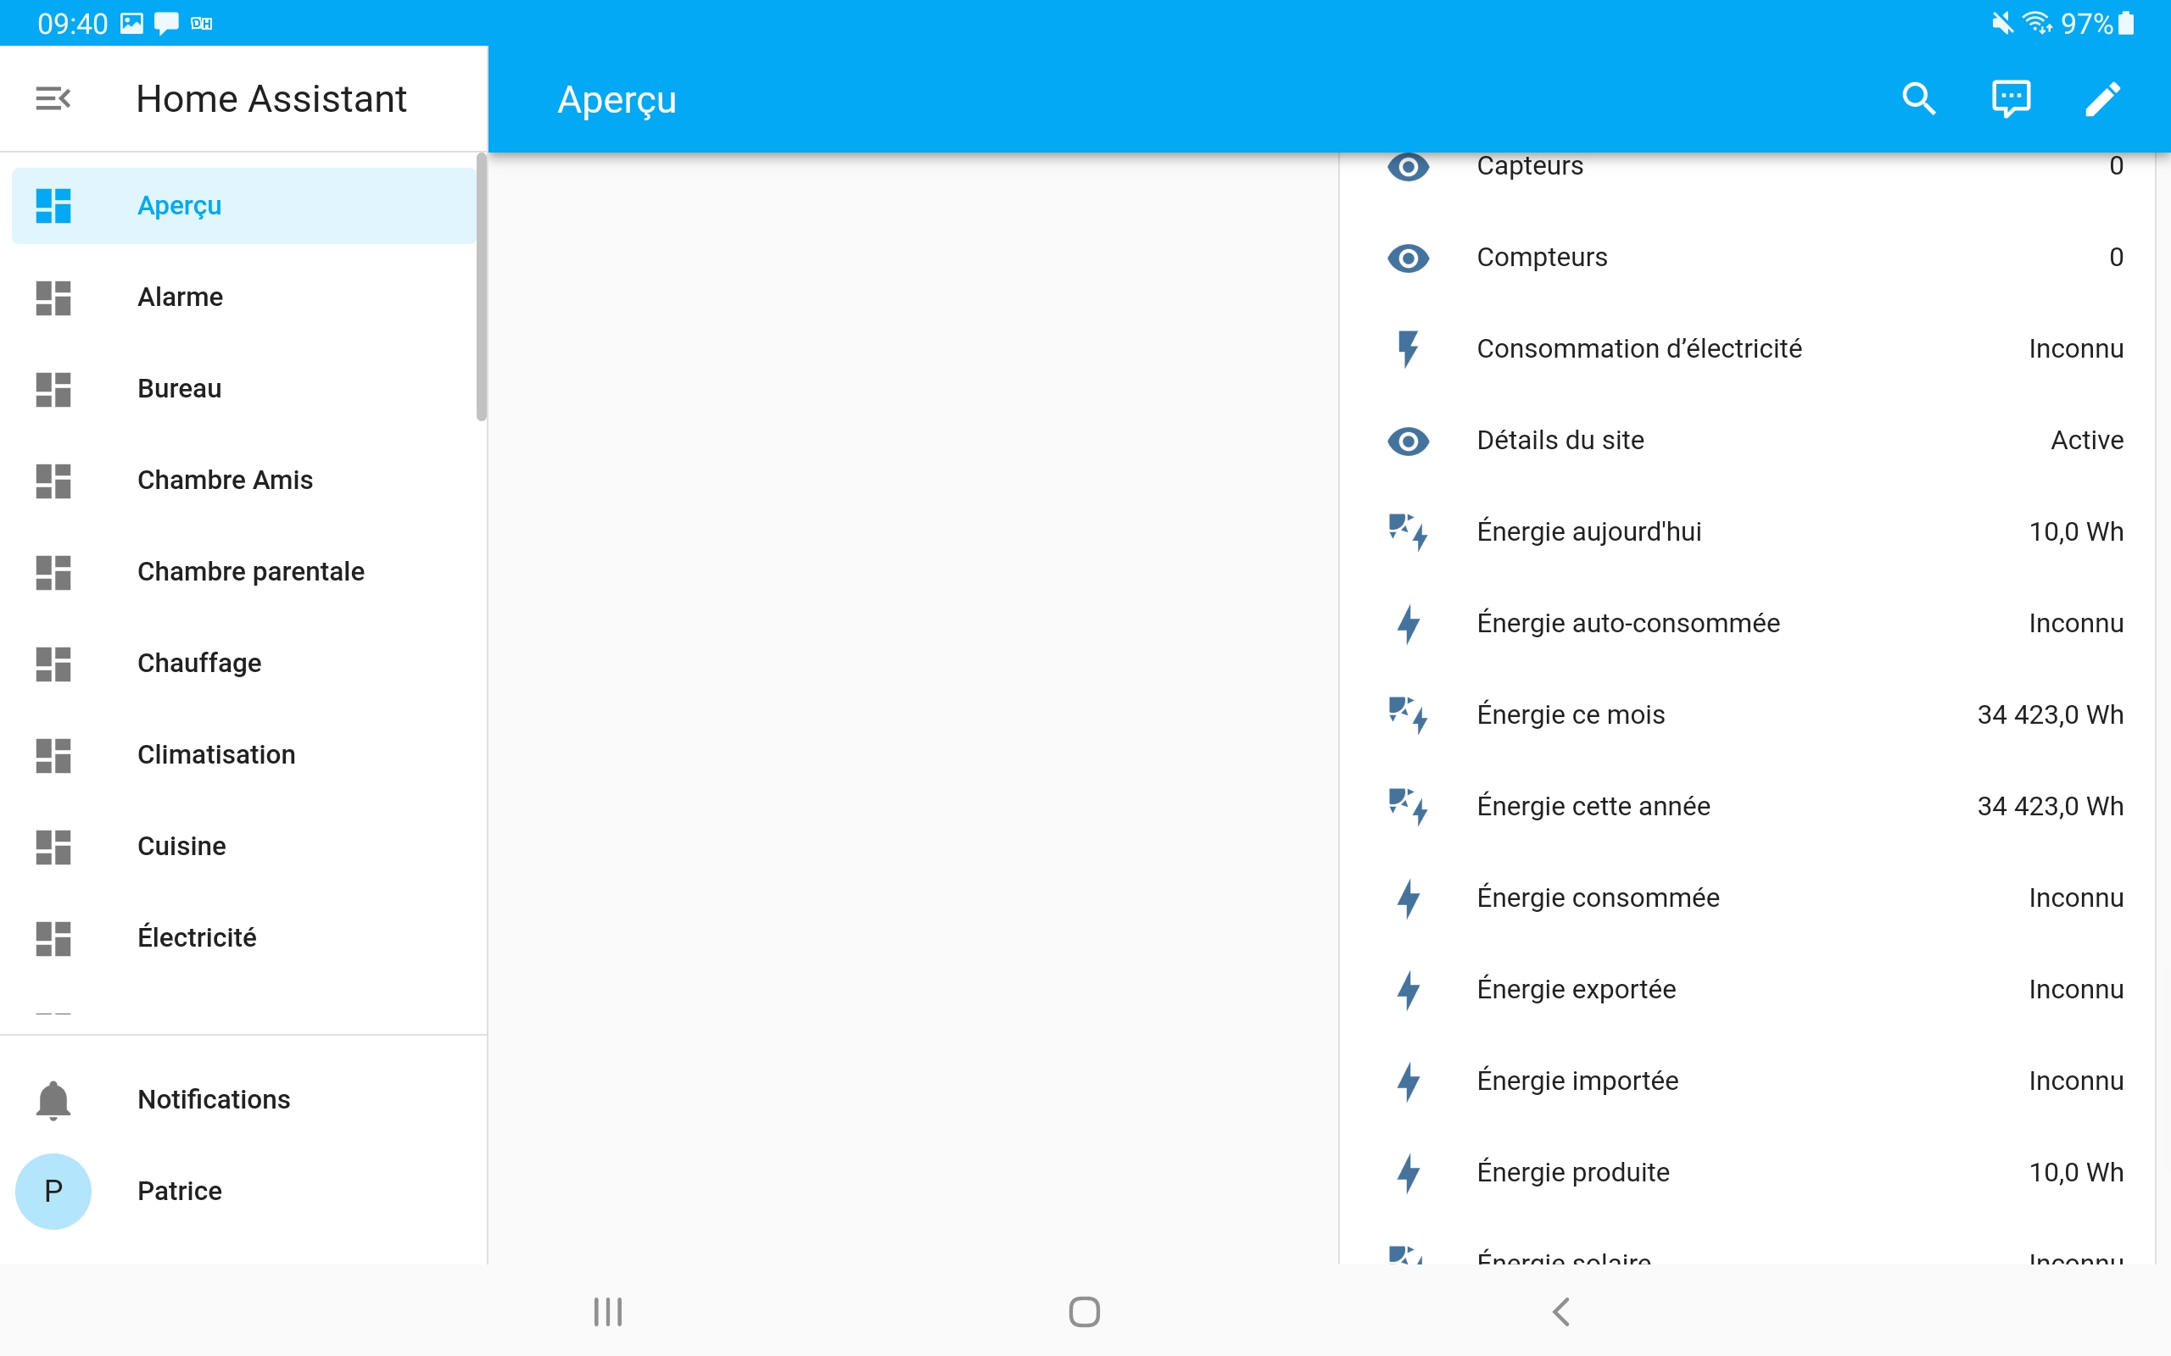Click the bolt icon for Énergie consommée
2171x1356 pixels.
(1408, 898)
